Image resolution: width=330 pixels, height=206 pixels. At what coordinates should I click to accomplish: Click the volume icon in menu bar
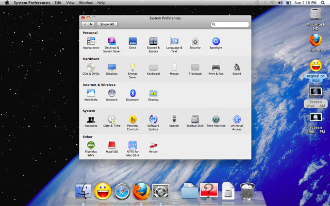(x=280, y=3)
